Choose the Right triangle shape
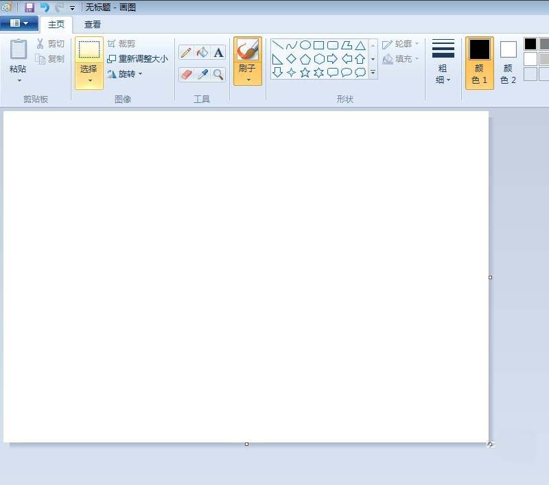The width and height of the screenshot is (549, 485). pyautogui.click(x=278, y=59)
